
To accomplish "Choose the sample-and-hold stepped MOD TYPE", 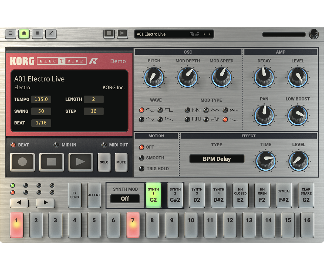I will (x=206, y=119).
